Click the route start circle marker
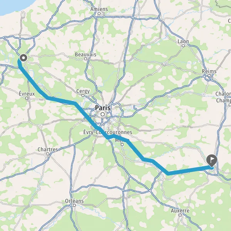Viewport: 231px width, 231px height. [x=23, y=58]
